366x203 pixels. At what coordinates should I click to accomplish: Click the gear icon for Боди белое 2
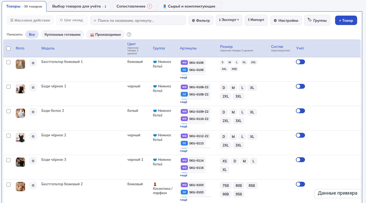click(33, 112)
